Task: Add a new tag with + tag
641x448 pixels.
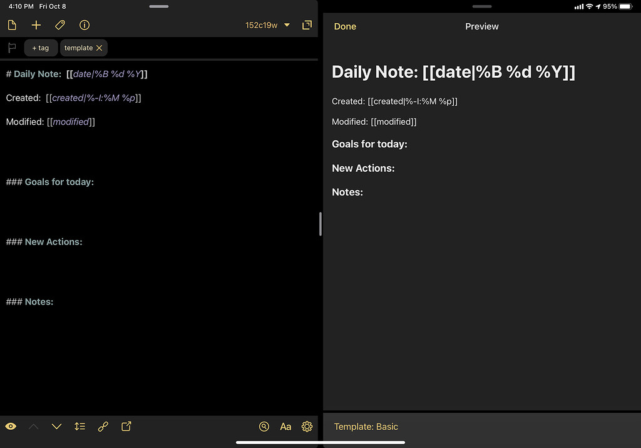Action: [x=40, y=48]
